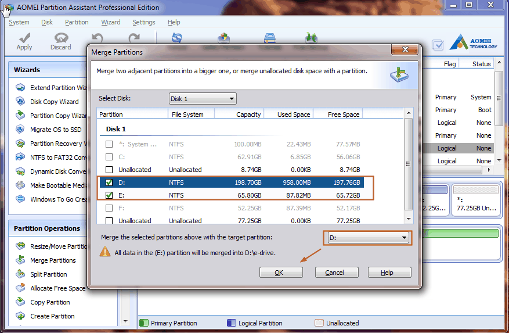Click the Primary Partition legend swatch
The width and height of the screenshot is (509, 333).
(x=144, y=323)
